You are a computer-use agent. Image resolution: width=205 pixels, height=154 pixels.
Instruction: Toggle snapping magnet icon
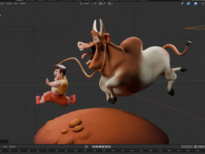[100, 3]
